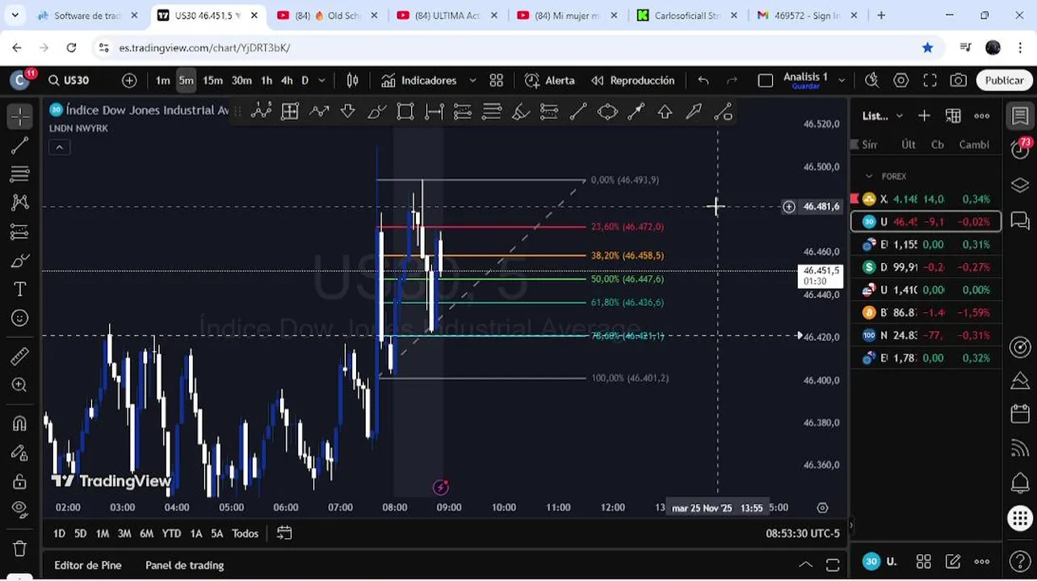Open watchlist advanced view table icon
Screen dimensions: 1037x581
[953, 115]
